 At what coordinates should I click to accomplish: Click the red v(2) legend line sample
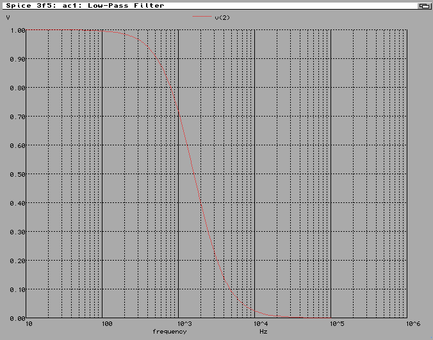(202, 17)
